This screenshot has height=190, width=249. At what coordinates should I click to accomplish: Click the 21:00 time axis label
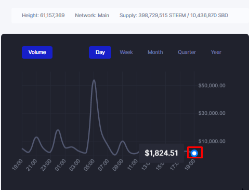click(32, 165)
